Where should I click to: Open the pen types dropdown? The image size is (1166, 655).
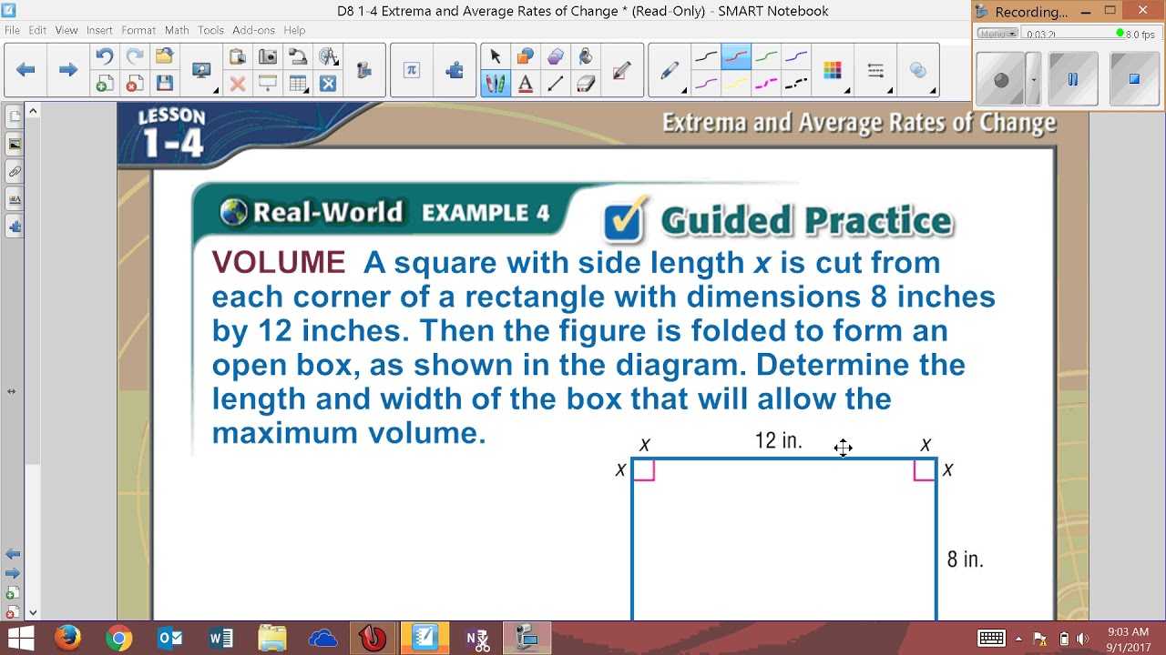click(x=670, y=71)
